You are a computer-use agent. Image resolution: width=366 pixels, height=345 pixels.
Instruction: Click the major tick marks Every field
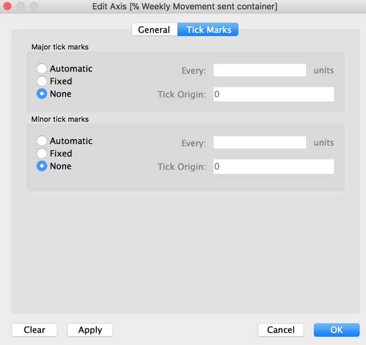click(260, 70)
